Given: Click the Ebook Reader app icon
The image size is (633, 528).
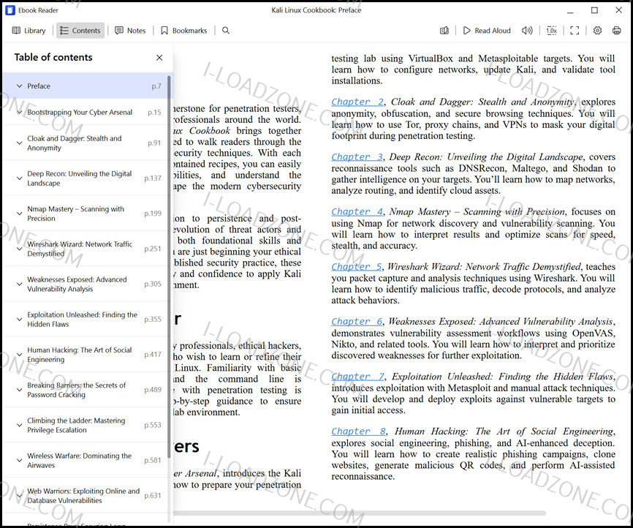Looking at the screenshot, I should 10,10.
